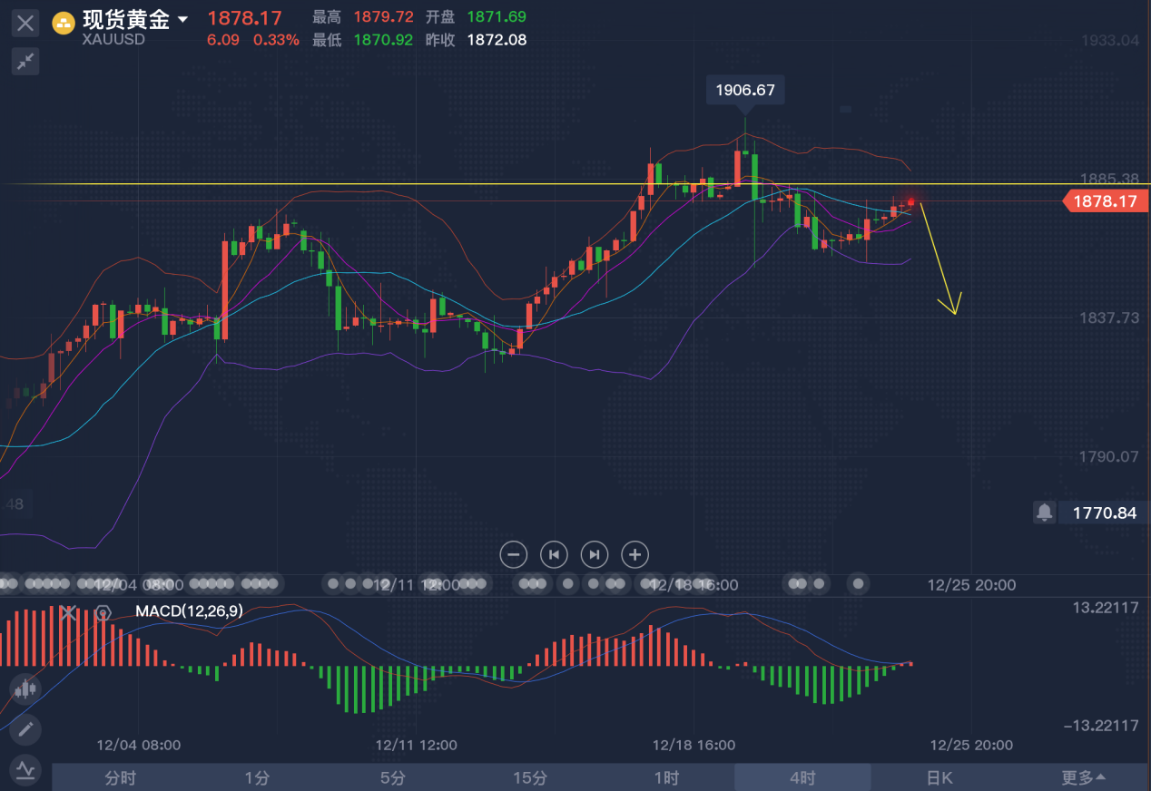Open MACD indicator settings hexagon icon
The width and height of the screenshot is (1151, 791).
click(x=103, y=613)
